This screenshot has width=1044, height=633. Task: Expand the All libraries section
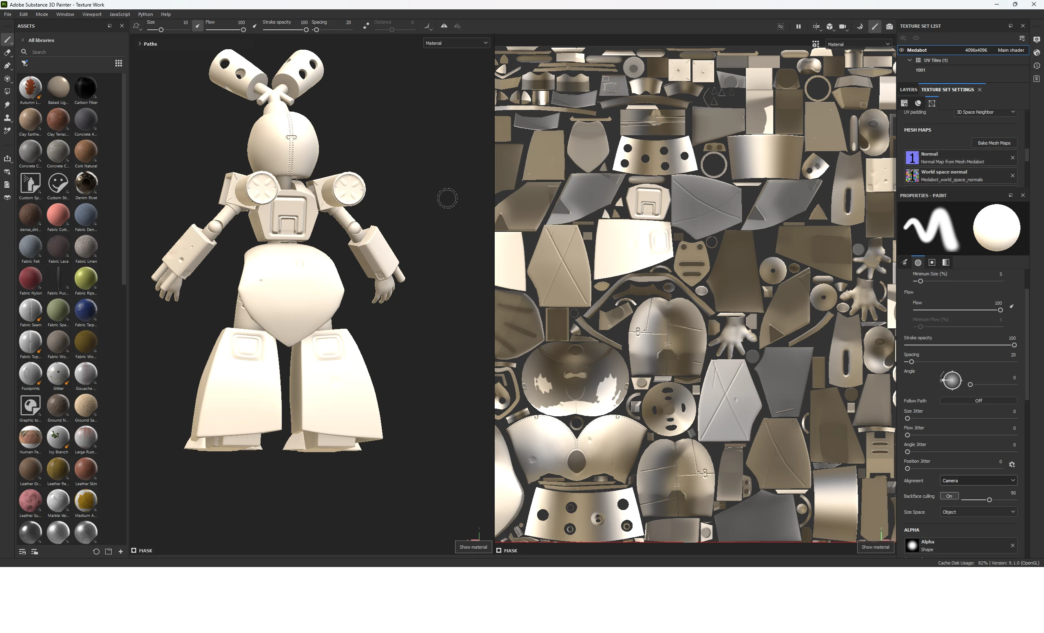tap(22, 40)
